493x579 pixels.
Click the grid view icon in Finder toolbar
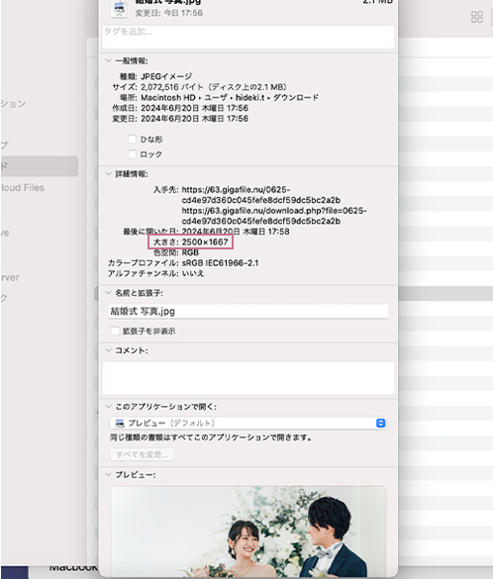[477, 17]
